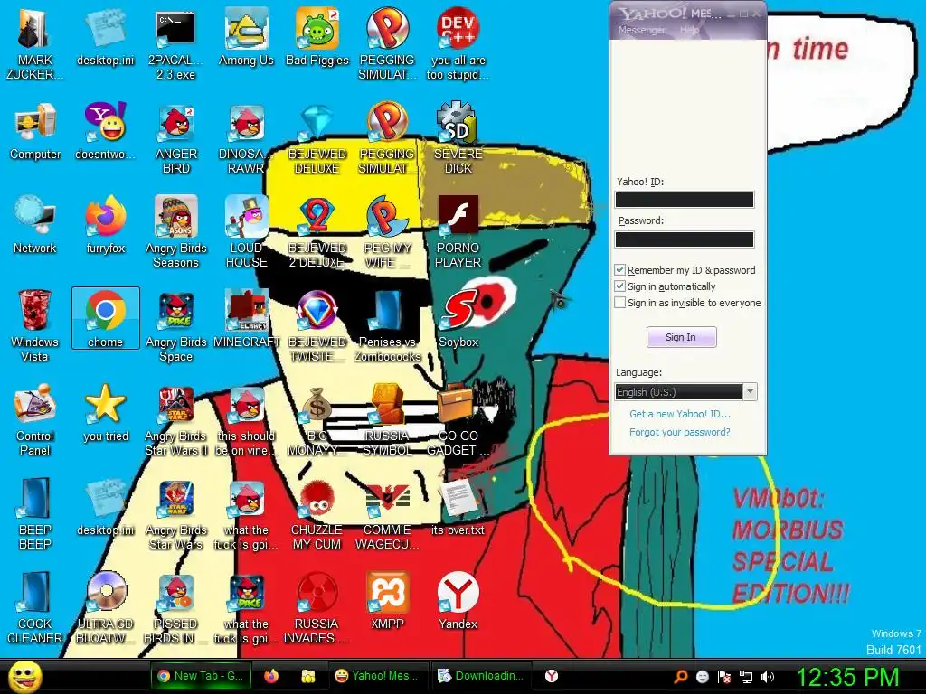
Task: Click the Yandex taskbar icon
Action: (551, 676)
